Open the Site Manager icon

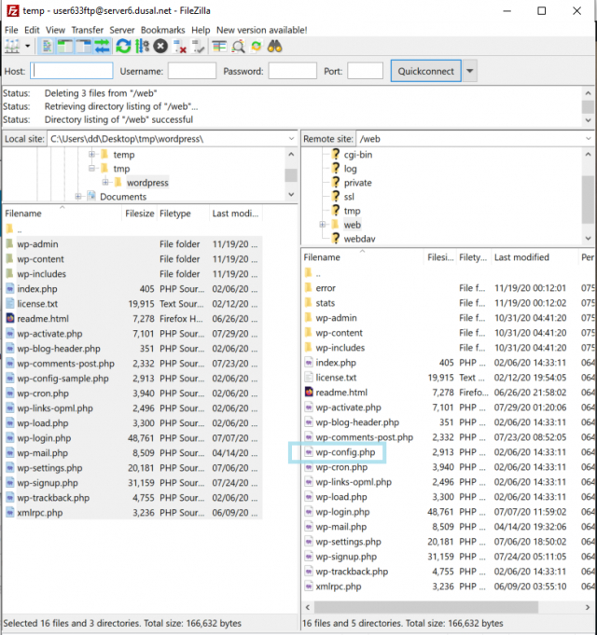[12, 47]
